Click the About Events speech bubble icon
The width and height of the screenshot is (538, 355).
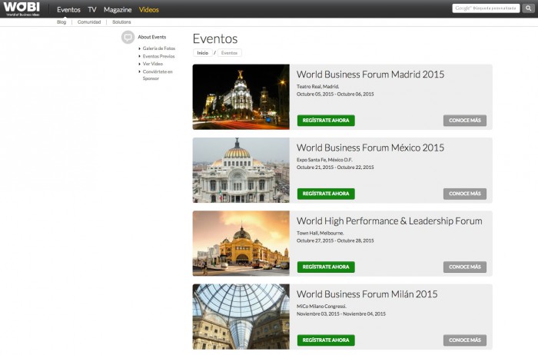(x=128, y=37)
